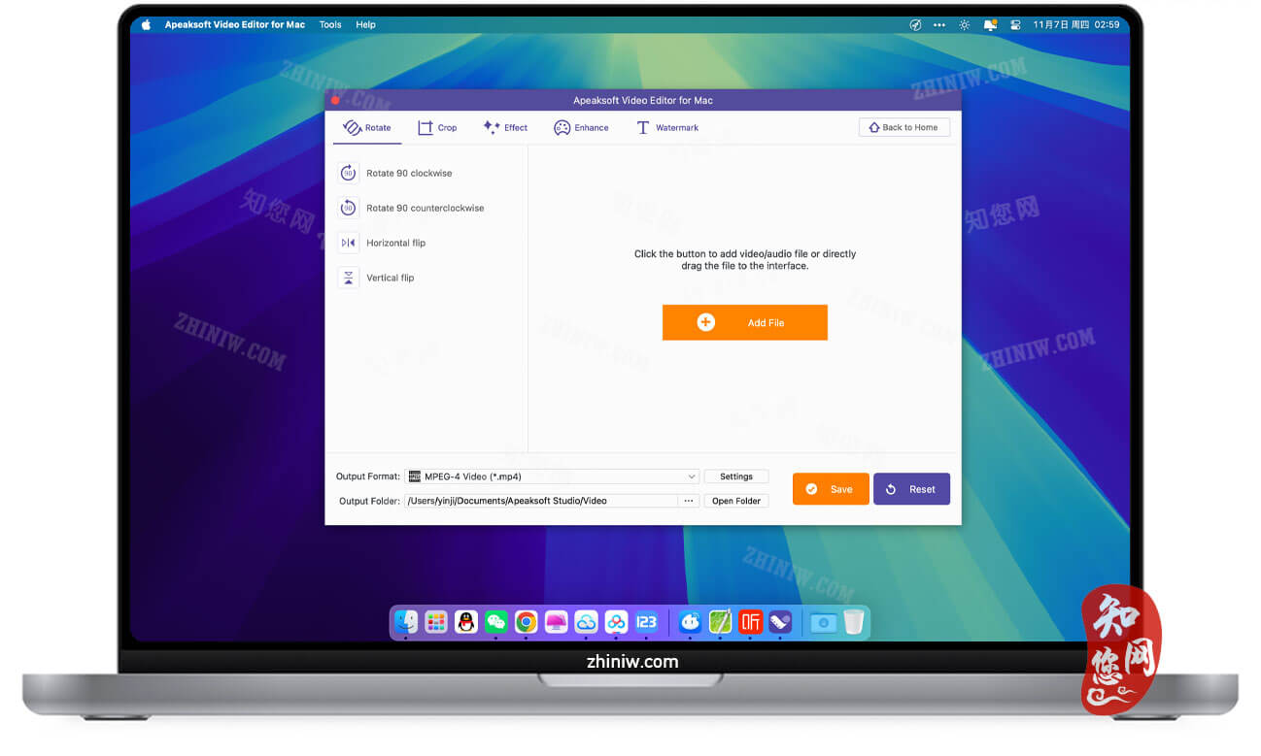Open the blue 123 app in dock
The image size is (1261, 756).
[646, 622]
